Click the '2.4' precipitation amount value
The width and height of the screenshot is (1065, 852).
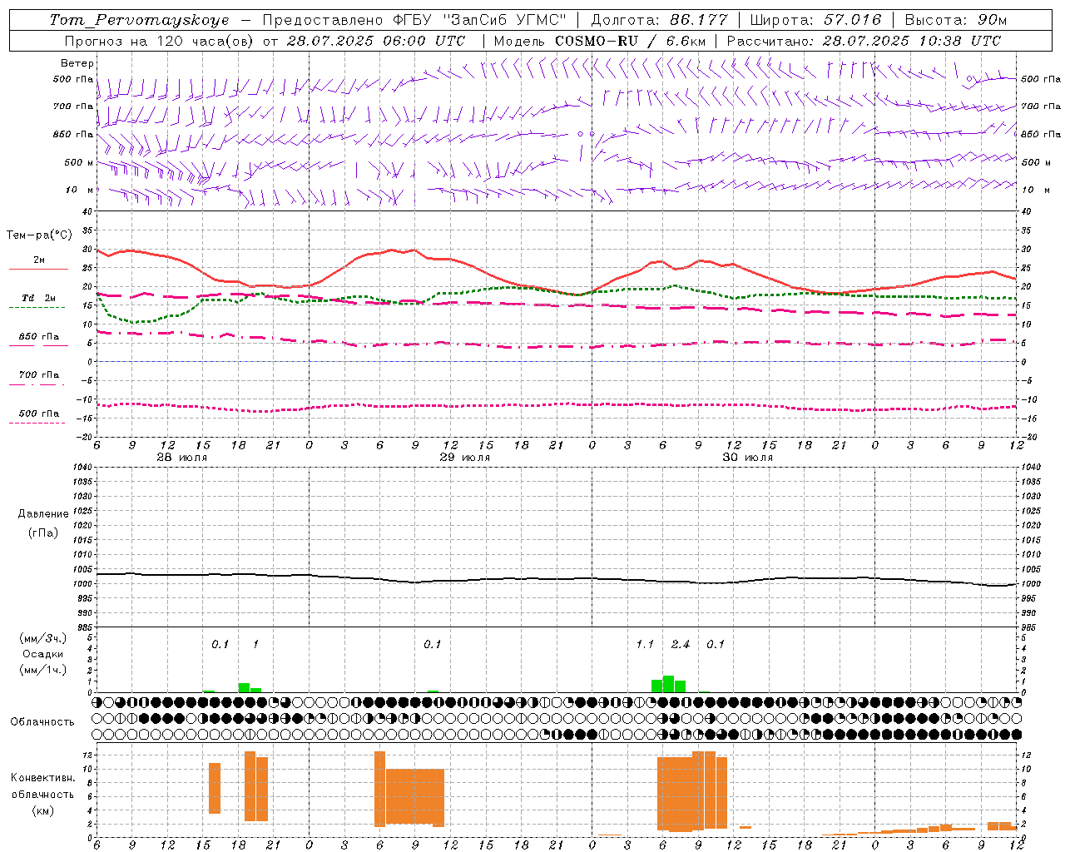tap(681, 644)
